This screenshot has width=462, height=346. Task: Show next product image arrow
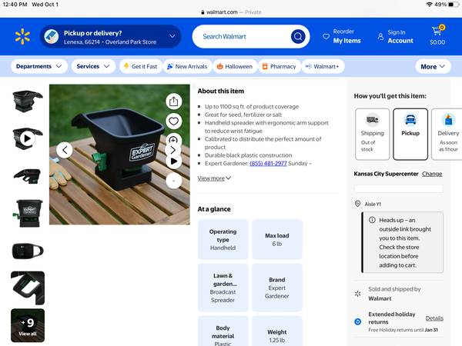(x=173, y=150)
